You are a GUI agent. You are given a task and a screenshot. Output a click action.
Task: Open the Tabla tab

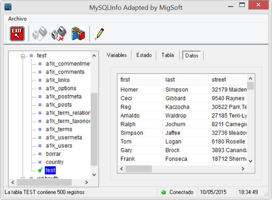(168, 55)
